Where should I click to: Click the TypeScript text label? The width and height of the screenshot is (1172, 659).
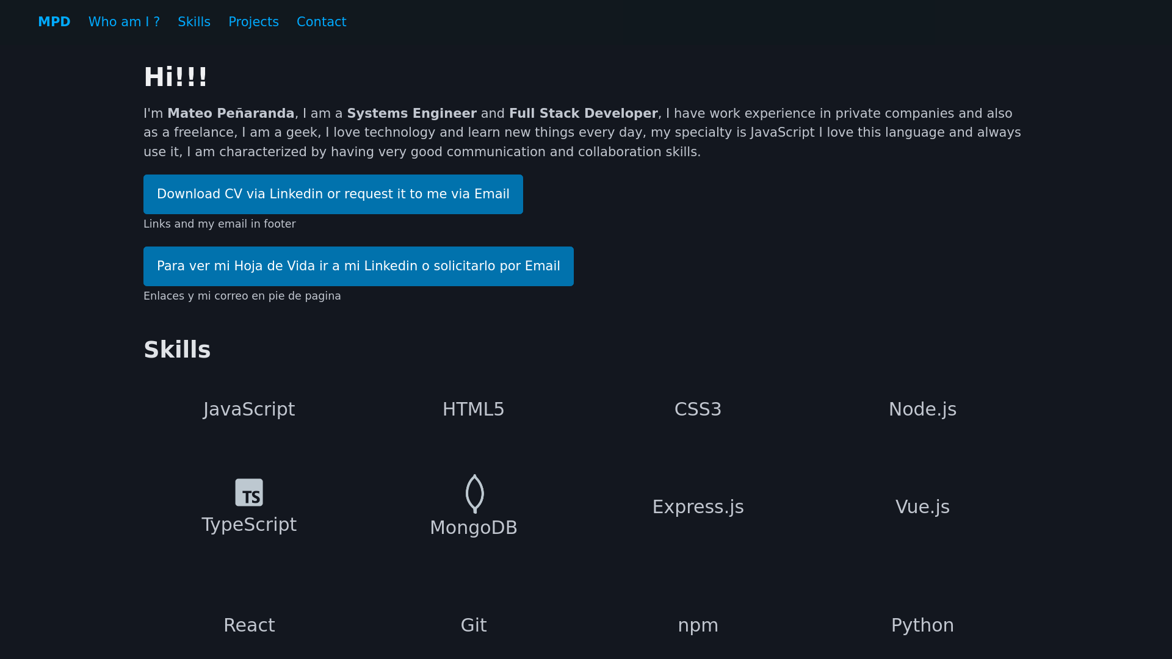pyautogui.click(x=249, y=525)
